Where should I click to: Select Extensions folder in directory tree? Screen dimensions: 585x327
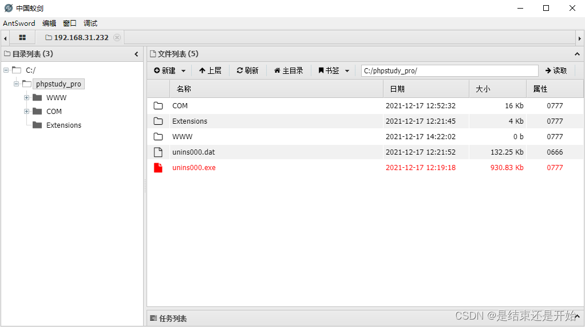coord(64,125)
